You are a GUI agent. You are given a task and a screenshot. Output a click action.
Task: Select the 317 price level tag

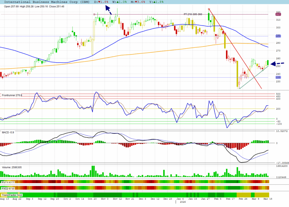click(x=278, y=14)
